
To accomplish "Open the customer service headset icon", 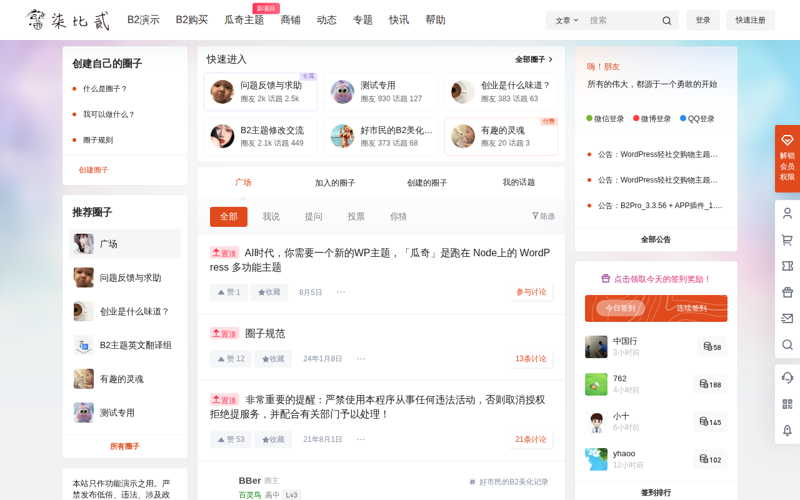I will (787, 377).
